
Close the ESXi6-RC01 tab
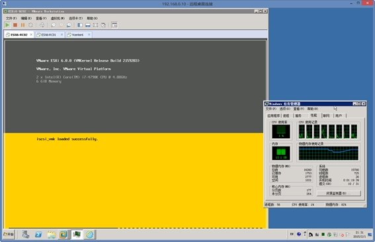click(62, 34)
